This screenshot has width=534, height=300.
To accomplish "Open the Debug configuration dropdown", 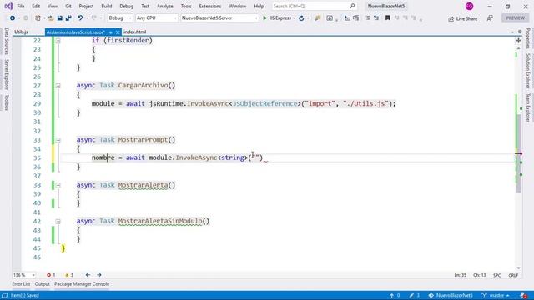I will pyautogui.click(x=120, y=18).
